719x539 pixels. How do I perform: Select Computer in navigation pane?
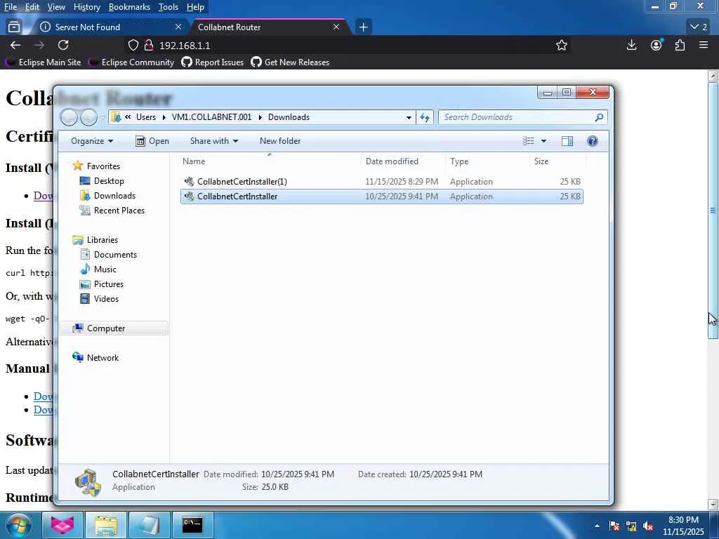pyautogui.click(x=114, y=328)
